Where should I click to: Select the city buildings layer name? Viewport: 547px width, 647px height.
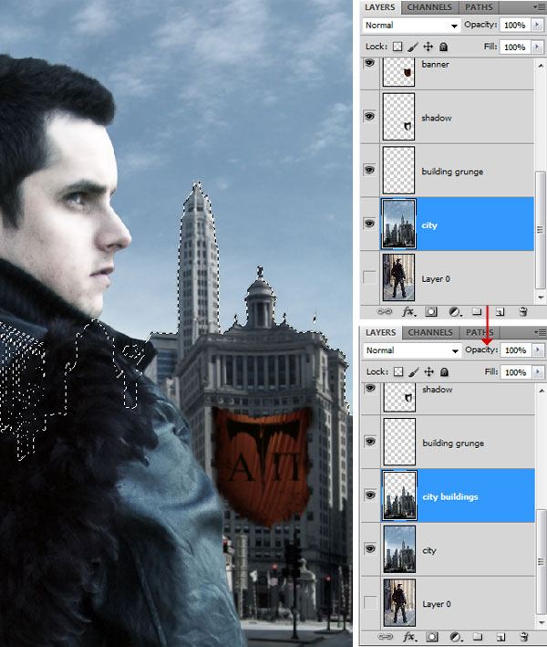click(450, 496)
